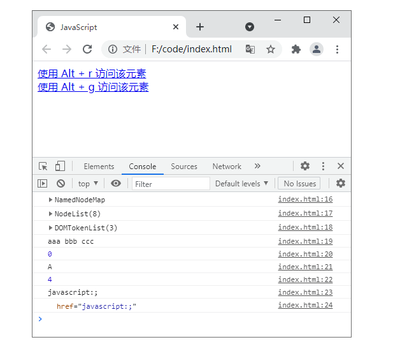Expand the NodeList(8) entry
393x342 pixels.
pyautogui.click(x=51, y=214)
